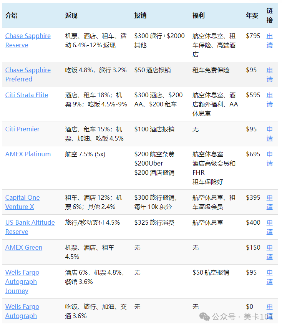Click the '$50 航空报销' cell
The width and height of the screenshot is (282, 328).
211,272
